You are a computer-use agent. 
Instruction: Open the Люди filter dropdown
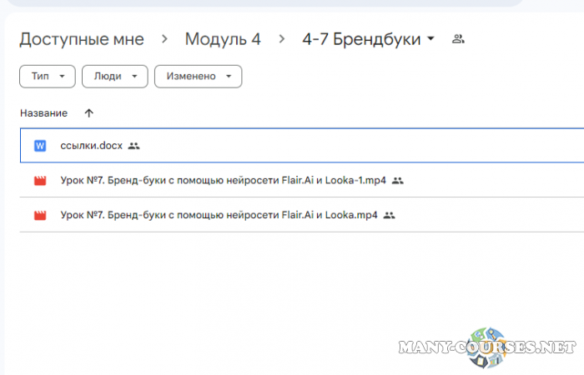(114, 77)
